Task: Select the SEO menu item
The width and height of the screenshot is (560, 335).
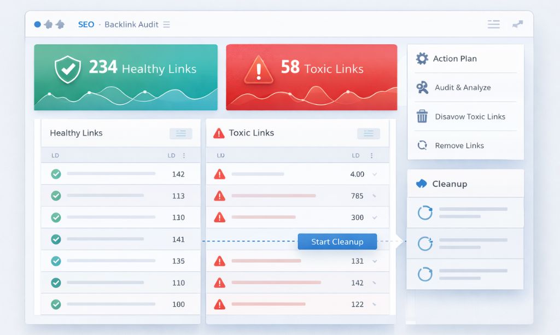Action: coord(86,24)
